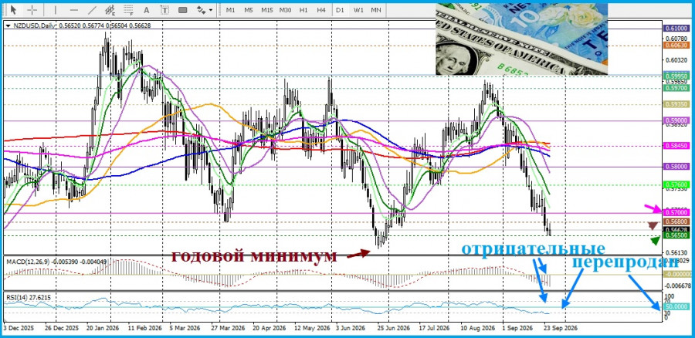695x338 pixels.
Task: Click the 0.59700 price level label
Action: (676, 88)
